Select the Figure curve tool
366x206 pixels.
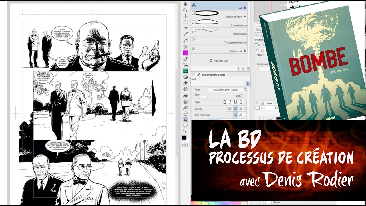coord(185,108)
